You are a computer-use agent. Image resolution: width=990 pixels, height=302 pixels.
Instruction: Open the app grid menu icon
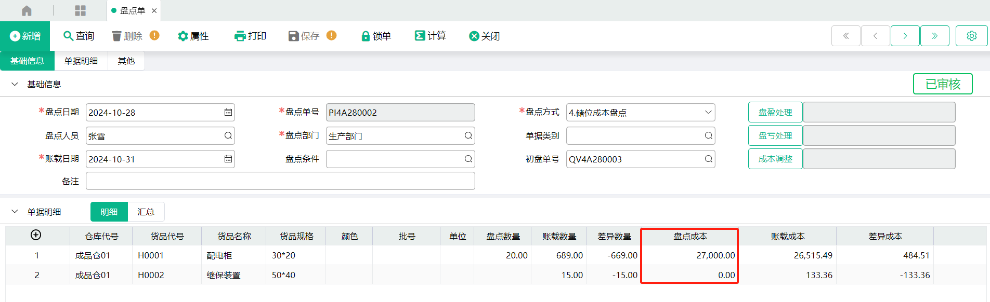pyautogui.click(x=80, y=10)
